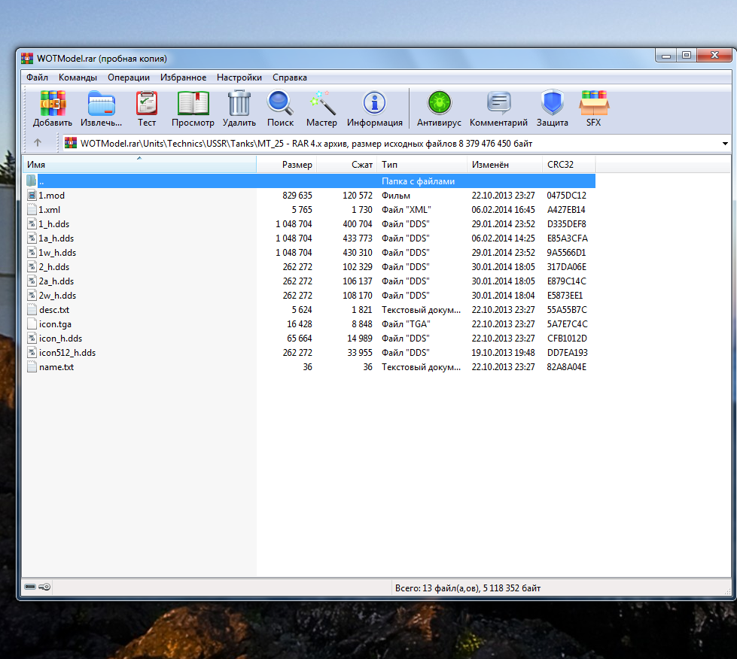Click the DDS icon of icon512_h.dds
The height and width of the screenshot is (659, 737).
click(x=32, y=353)
